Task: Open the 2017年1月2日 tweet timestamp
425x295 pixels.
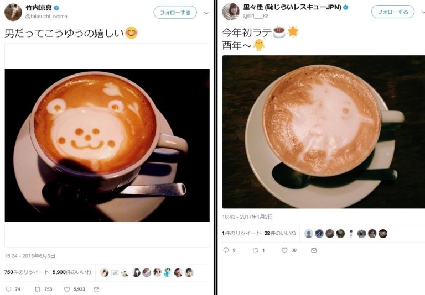Action: [247, 217]
